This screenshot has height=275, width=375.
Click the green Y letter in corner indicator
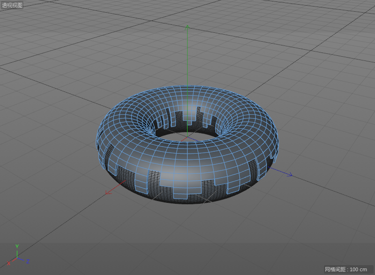[x=17, y=246]
